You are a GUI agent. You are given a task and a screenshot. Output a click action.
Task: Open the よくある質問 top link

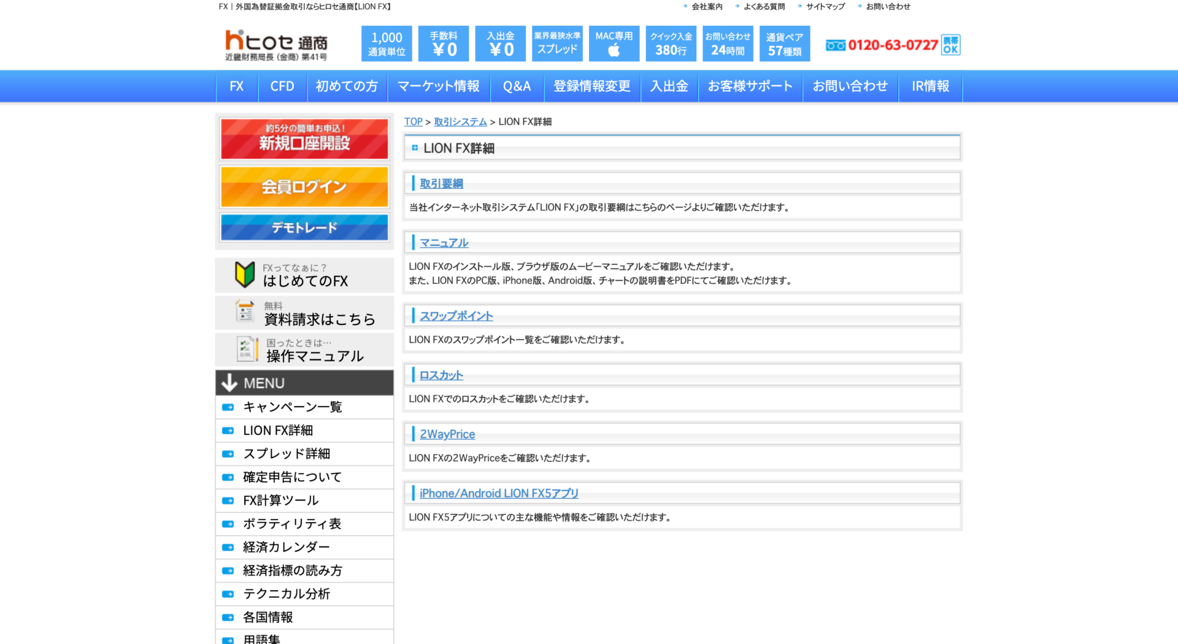pos(764,7)
